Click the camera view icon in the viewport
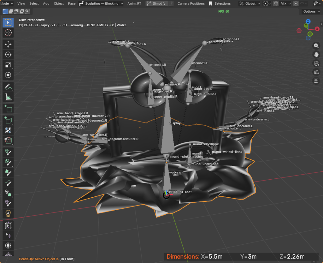Image resolution: width=323 pixels, height=263 pixels. (316, 63)
